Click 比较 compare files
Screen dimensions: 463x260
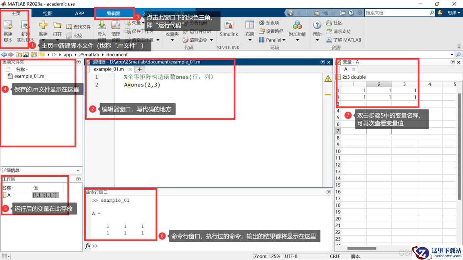point(74,35)
